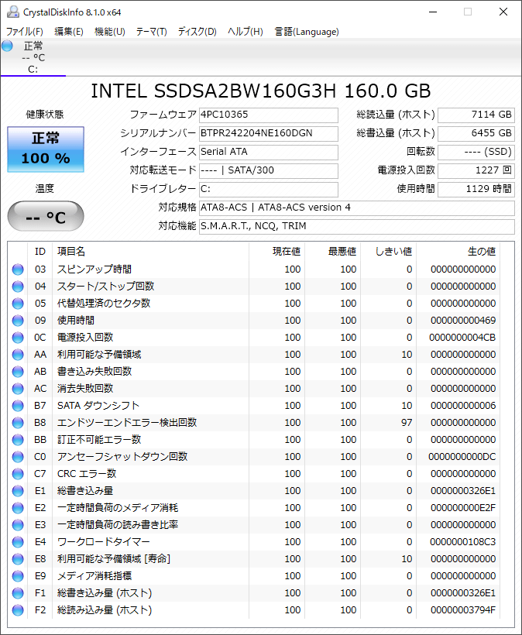Open the ファイル(F) menu

[x=25, y=32]
